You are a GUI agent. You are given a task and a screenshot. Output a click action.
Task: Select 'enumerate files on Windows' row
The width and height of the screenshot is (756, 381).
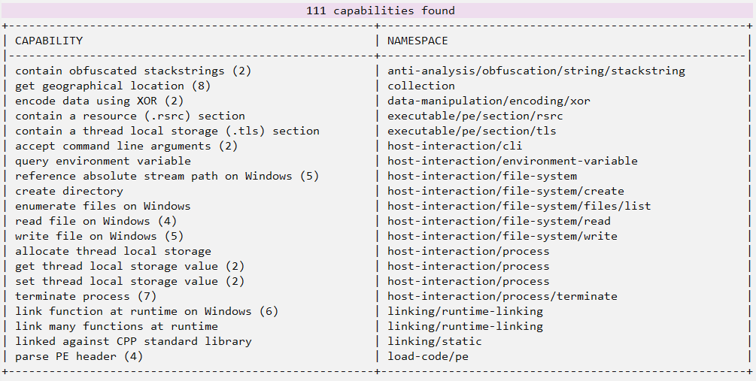coord(103,206)
